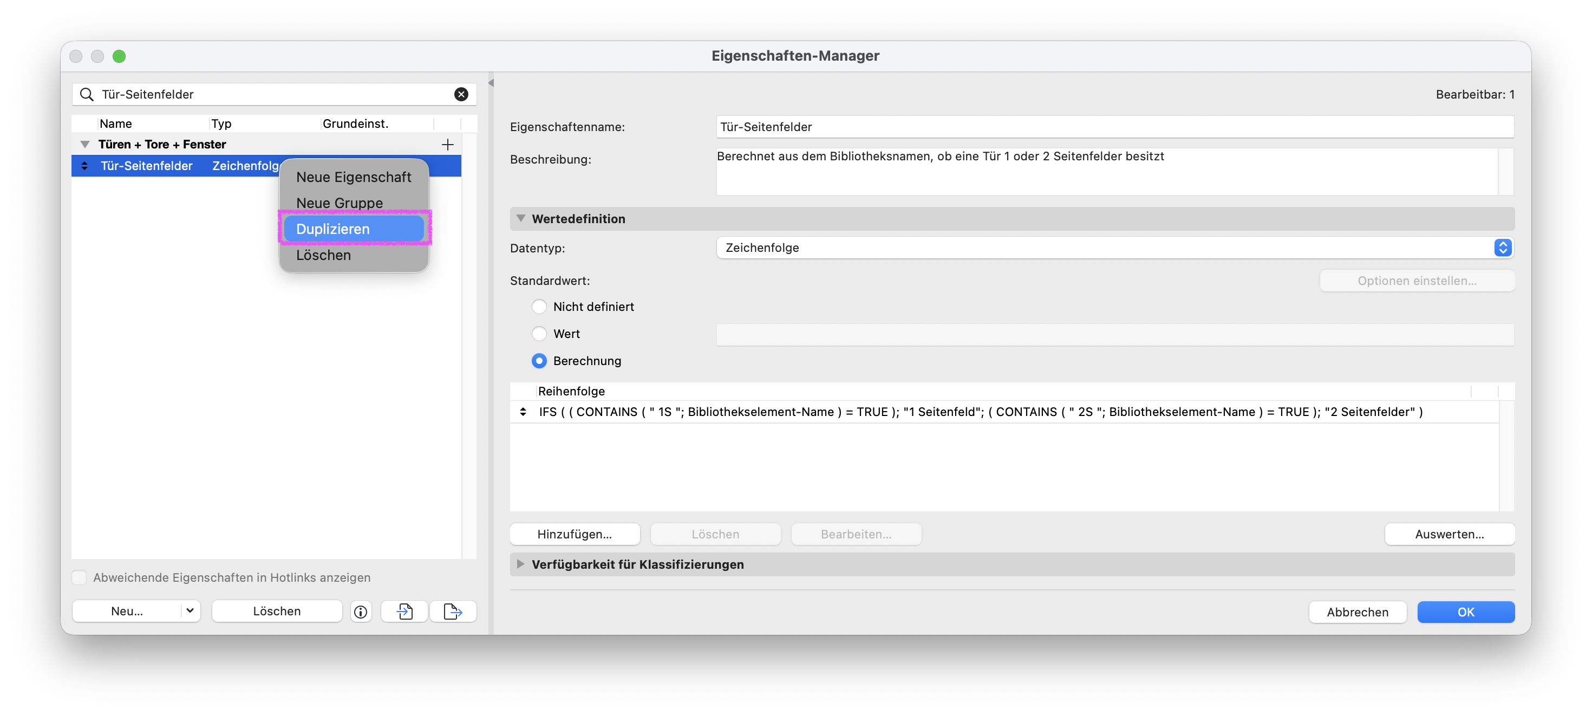Click the Reihenfolge column header
Image resolution: width=1592 pixels, height=715 pixels.
coord(1003,391)
